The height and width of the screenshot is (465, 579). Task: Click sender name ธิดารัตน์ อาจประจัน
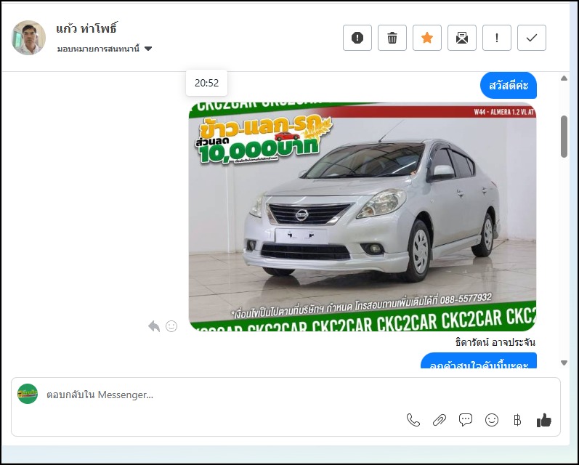495,342
